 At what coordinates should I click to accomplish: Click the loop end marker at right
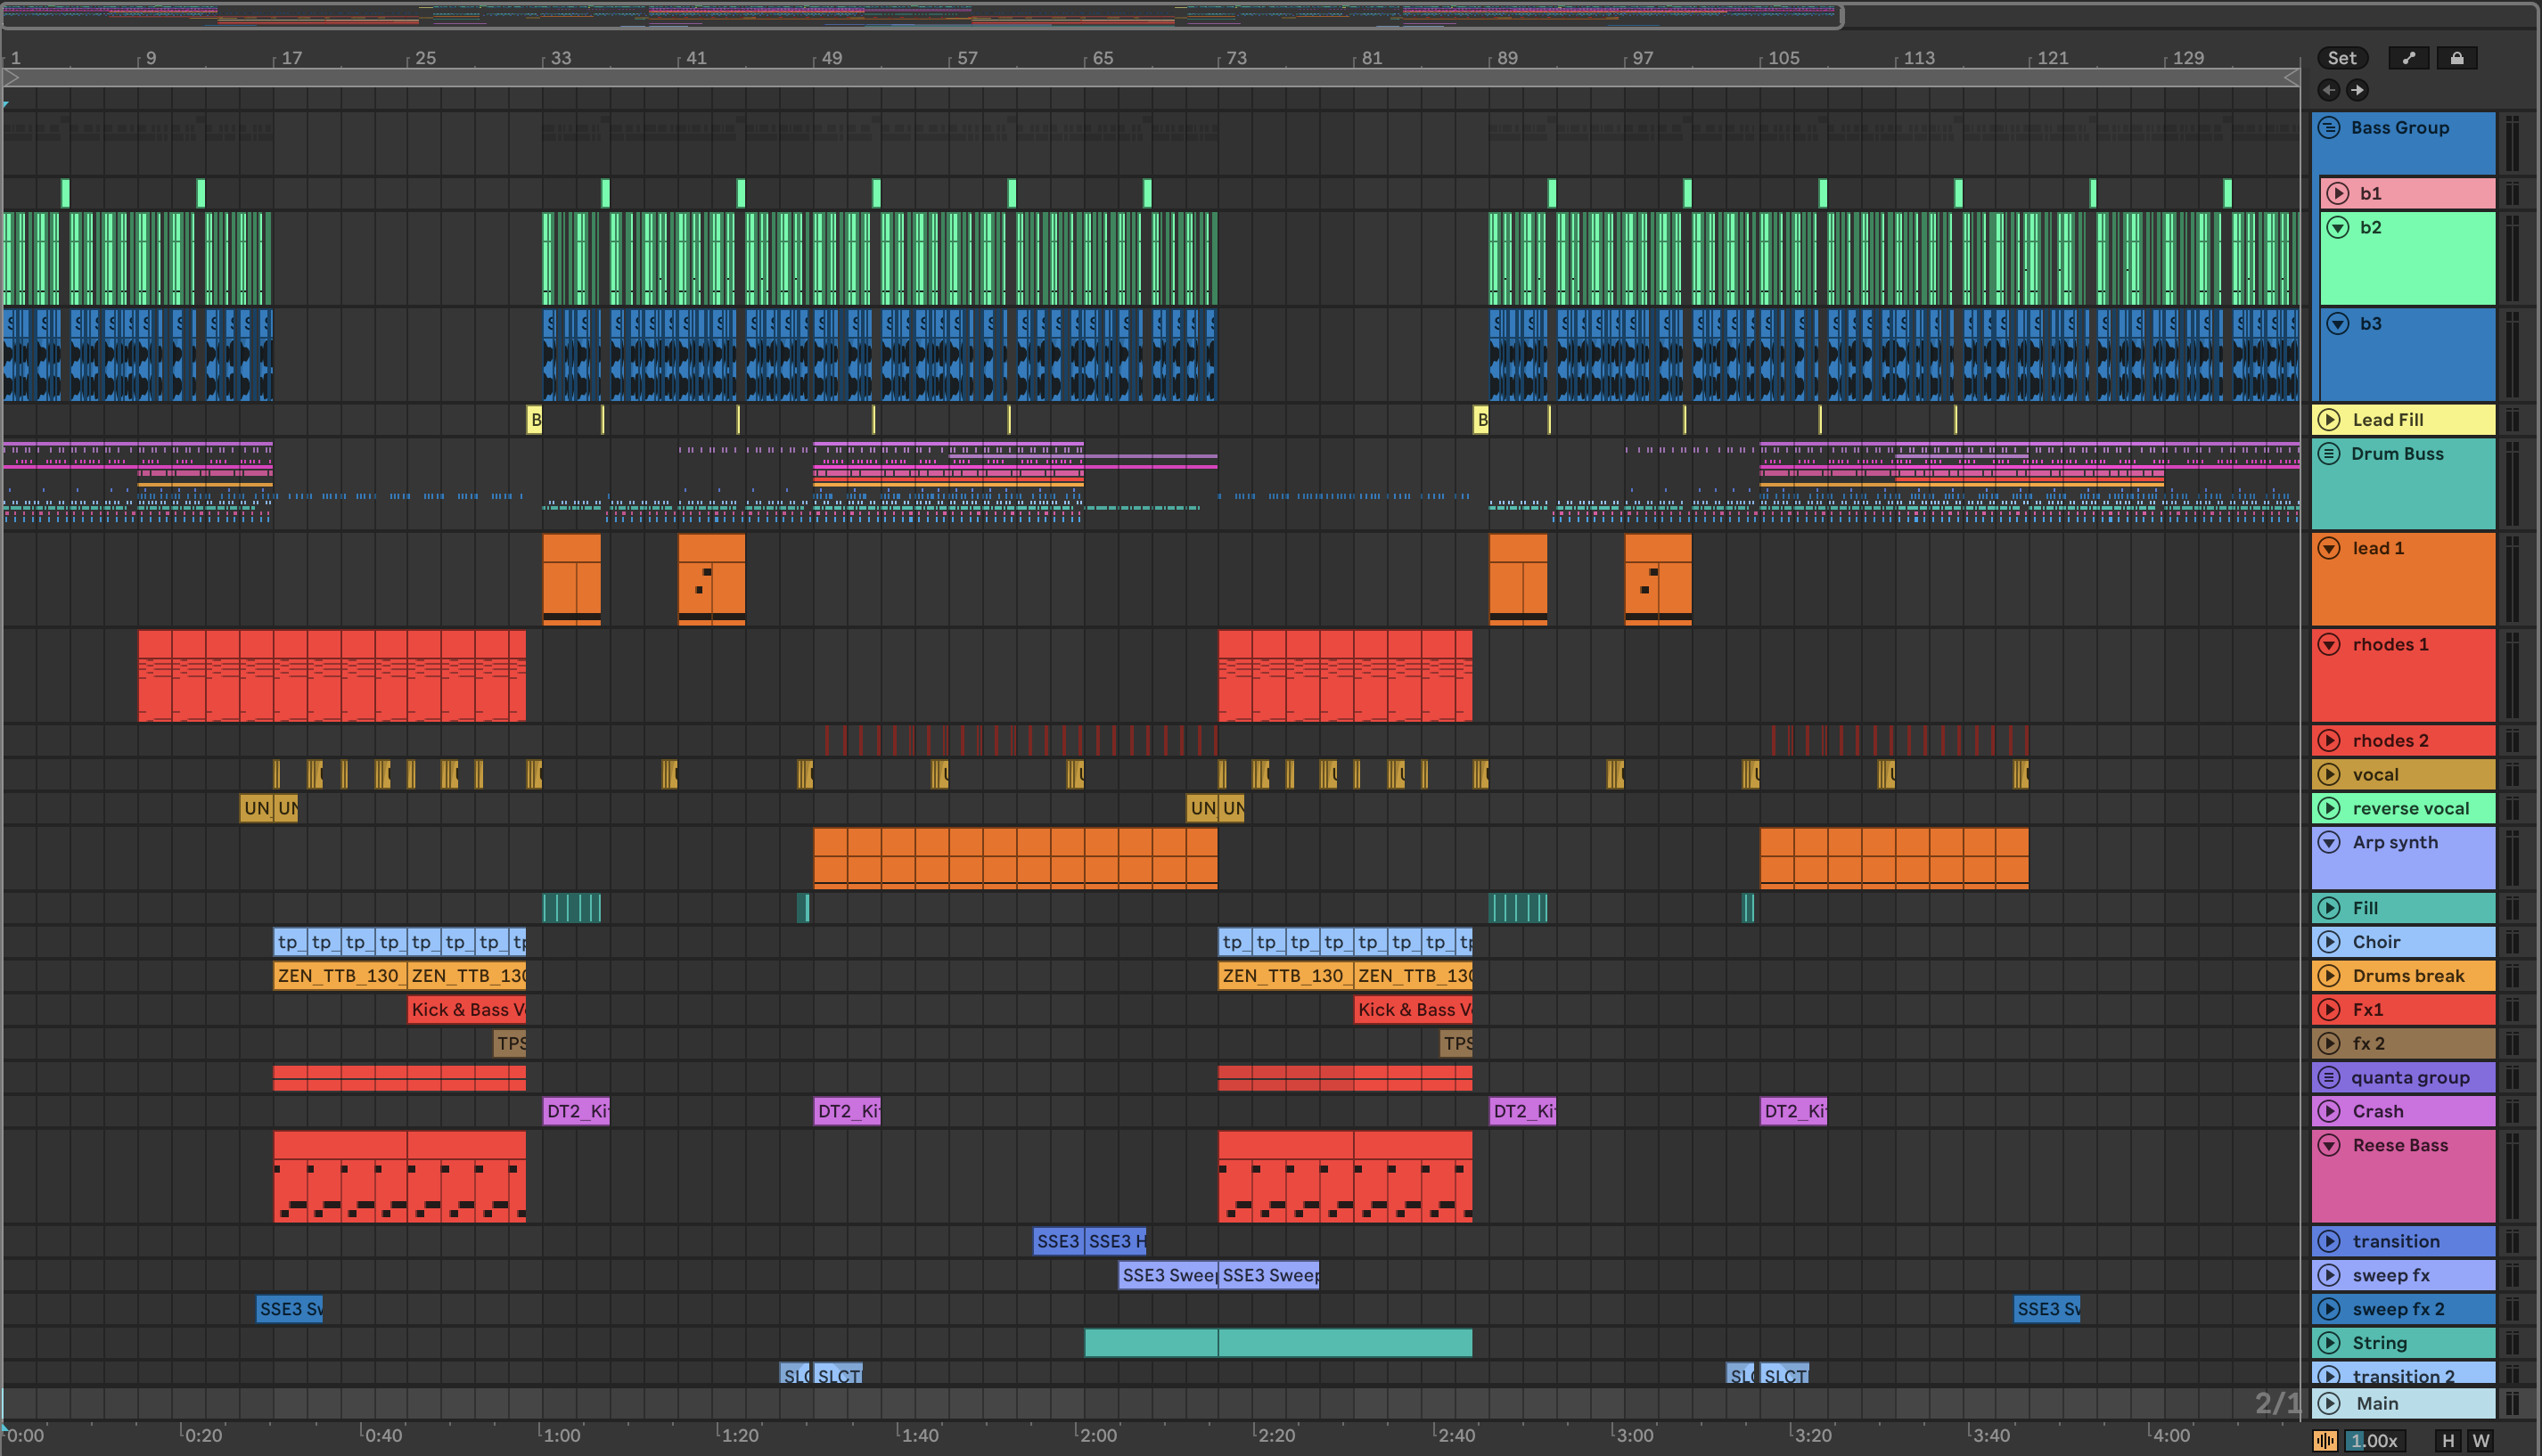[x=2291, y=77]
